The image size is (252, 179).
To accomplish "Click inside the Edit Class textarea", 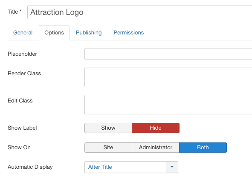I will coord(168,105).
